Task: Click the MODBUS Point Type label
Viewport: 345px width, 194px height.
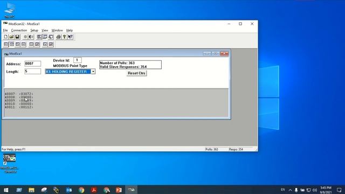Action: (x=70, y=66)
